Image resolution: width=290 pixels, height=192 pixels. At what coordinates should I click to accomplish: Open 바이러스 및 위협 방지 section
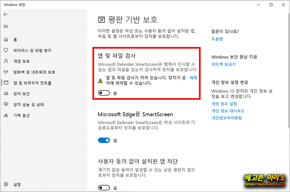pos(32,50)
